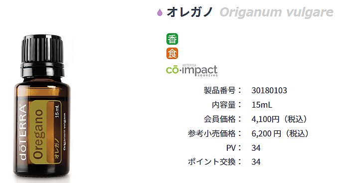Click the Origanum vulgare scientific name
341x183 pixels.
point(276,12)
